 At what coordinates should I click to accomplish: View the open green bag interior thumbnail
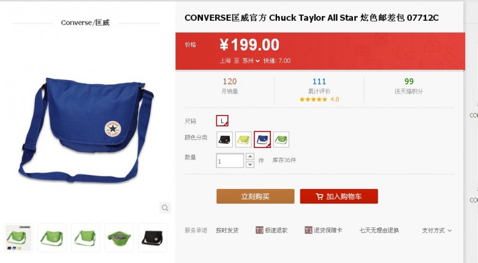(x=119, y=238)
